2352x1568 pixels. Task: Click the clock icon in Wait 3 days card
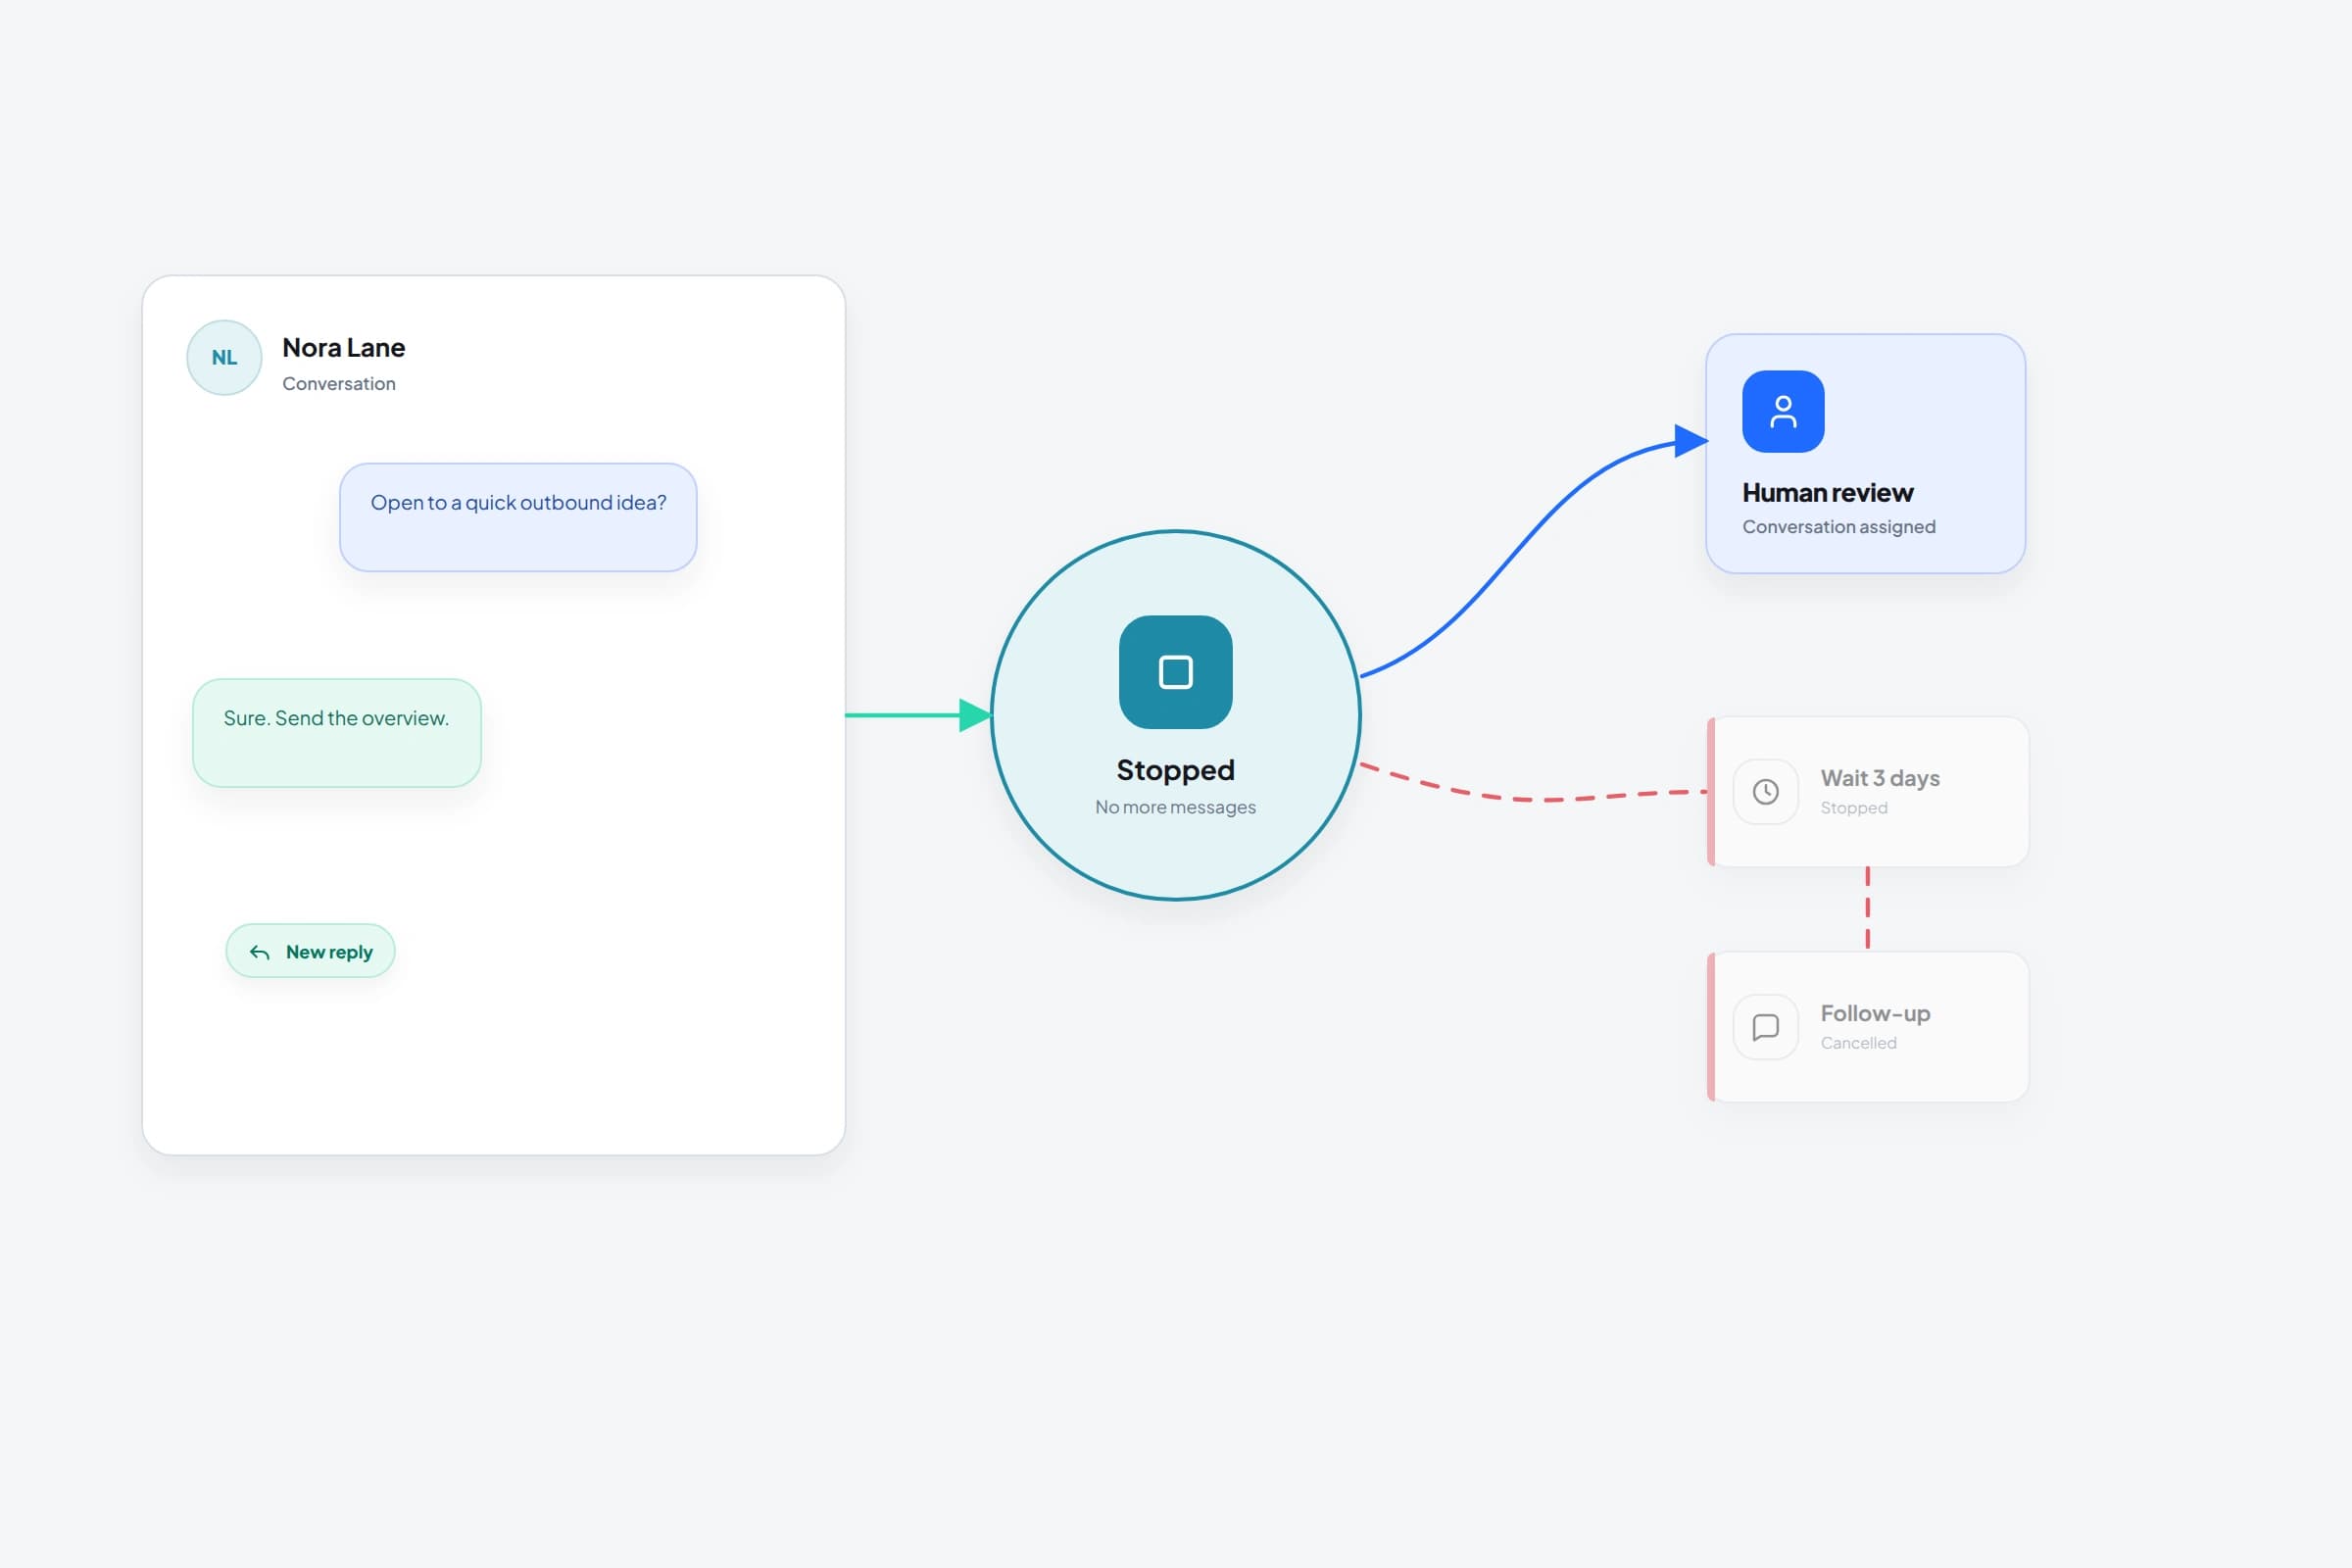click(1766, 792)
